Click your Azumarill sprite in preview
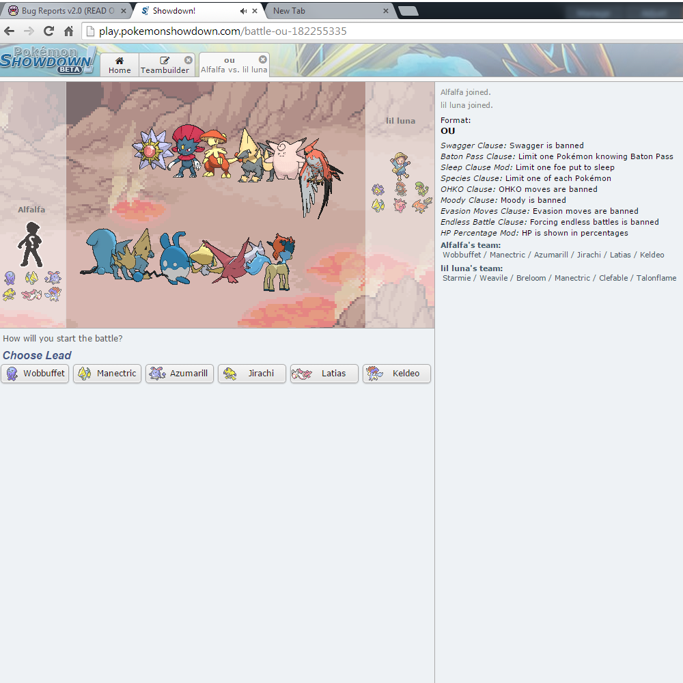The height and width of the screenshot is (683, 683). [176, 258]
